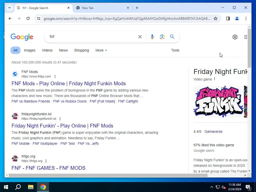256x192 pixels.
Task: Open FNF - FNF GAMES - FNF MODS result
Action: pyautogui.click(x=48, y=168)
